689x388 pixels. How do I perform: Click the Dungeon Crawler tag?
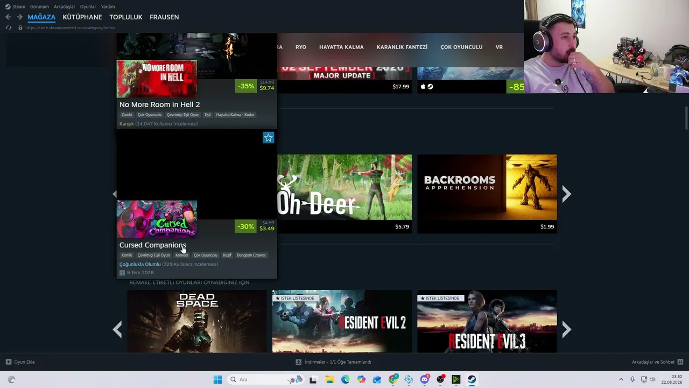coord(251,255)
